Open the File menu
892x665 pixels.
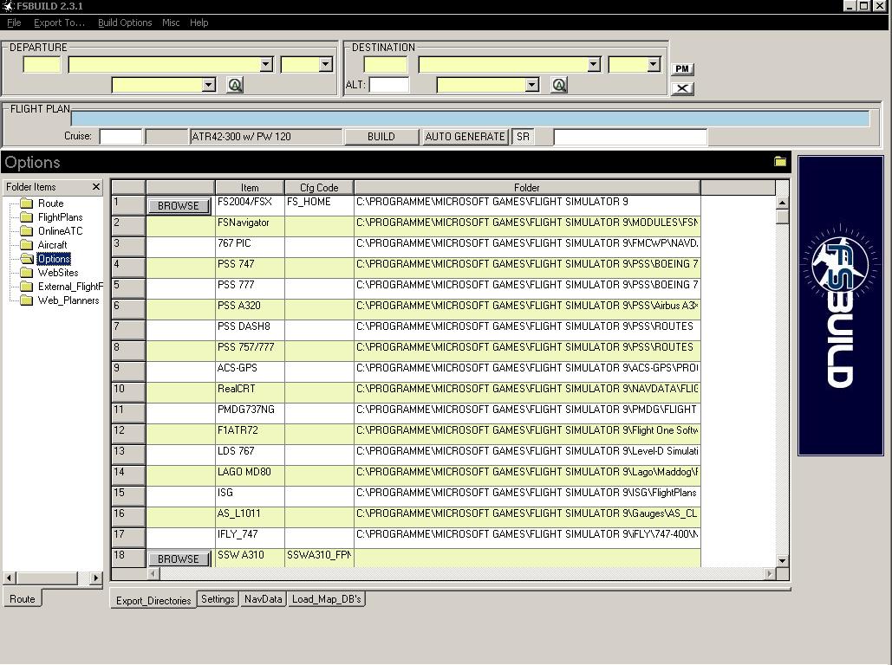click(14, 23)
